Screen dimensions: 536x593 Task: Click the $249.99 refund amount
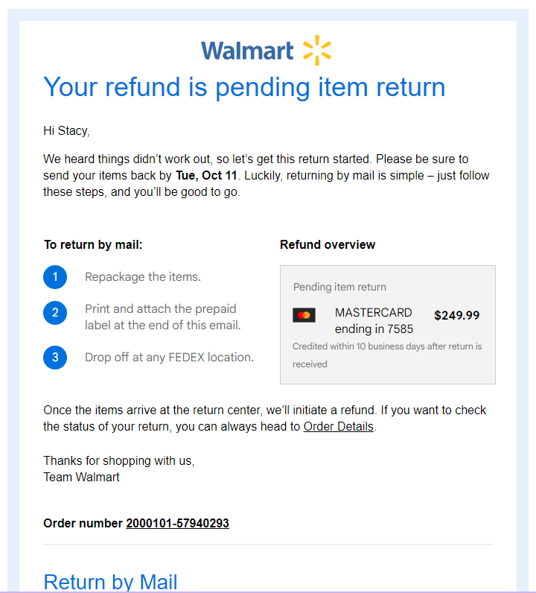click(x=456, y=315)
